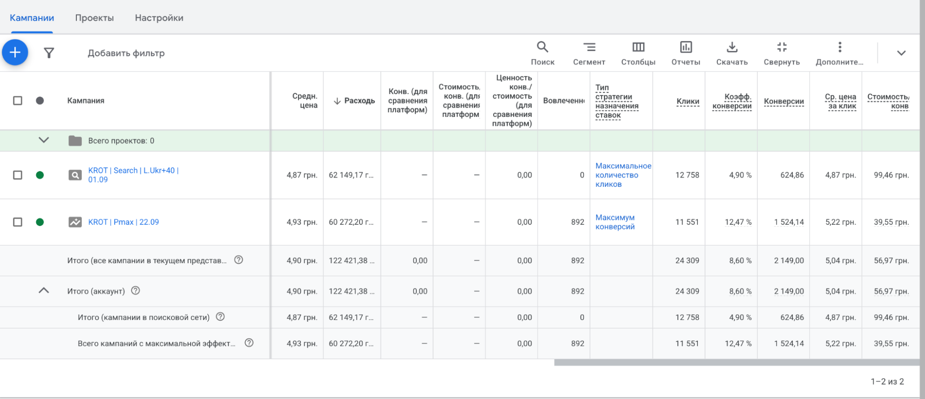Check the box for KROT Search campaign
This screenshot has width=925, height=399.
[18, 175]
